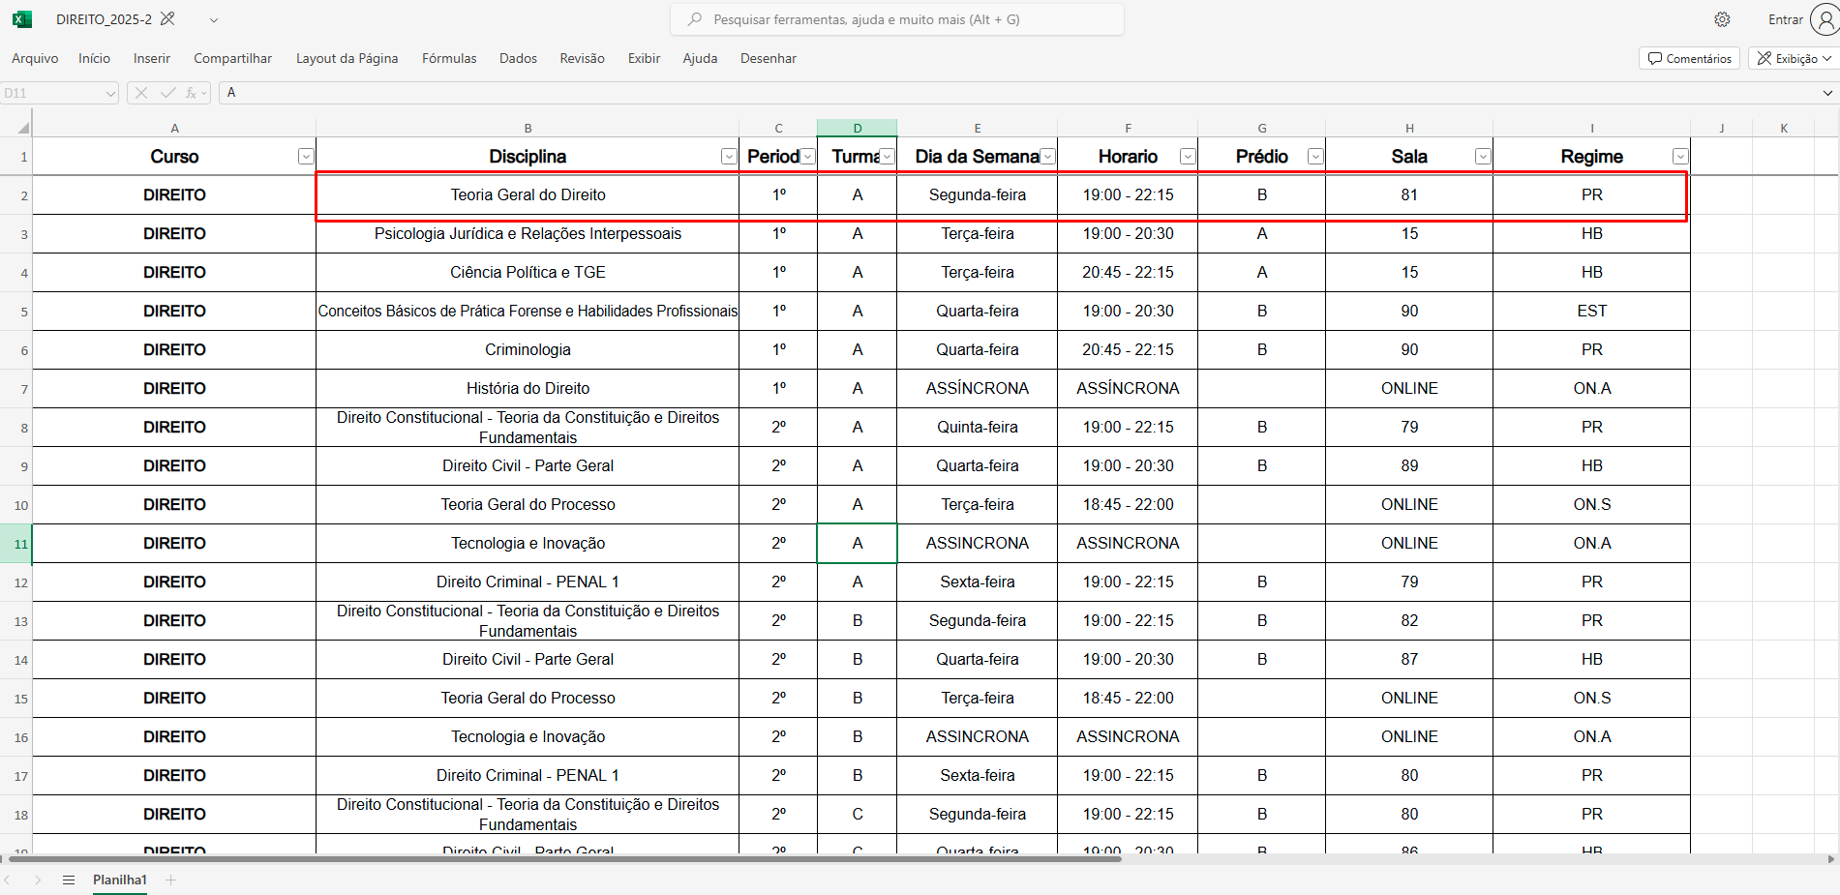This screenshot has height=895, width=1840.
Task: Open the Sala column filter
Action: click(x=1483, y=157)
